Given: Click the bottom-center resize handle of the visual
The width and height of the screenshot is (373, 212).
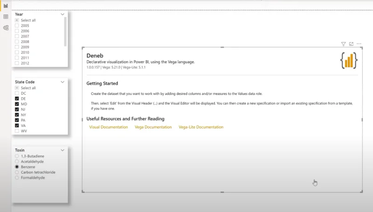Looking at the screenshot, I should pos(222,192).
